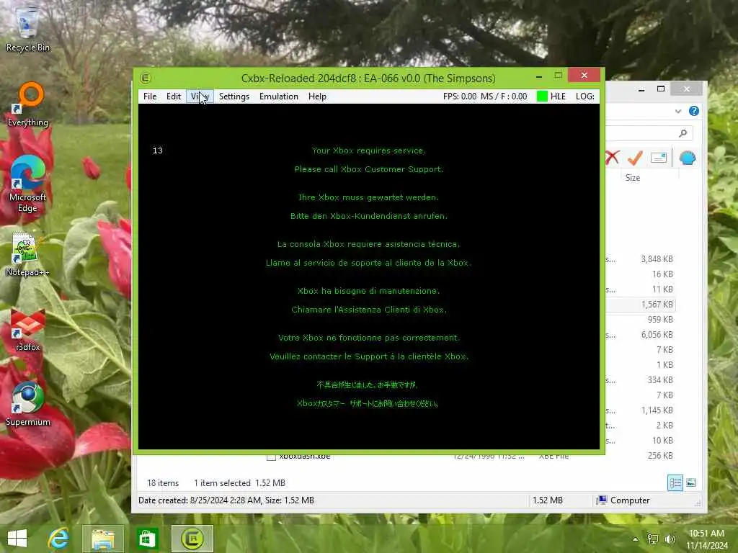This screenshot has width=738, height=553.
Task: Switch Explorer to details view icon
Action: coord(675,483)
